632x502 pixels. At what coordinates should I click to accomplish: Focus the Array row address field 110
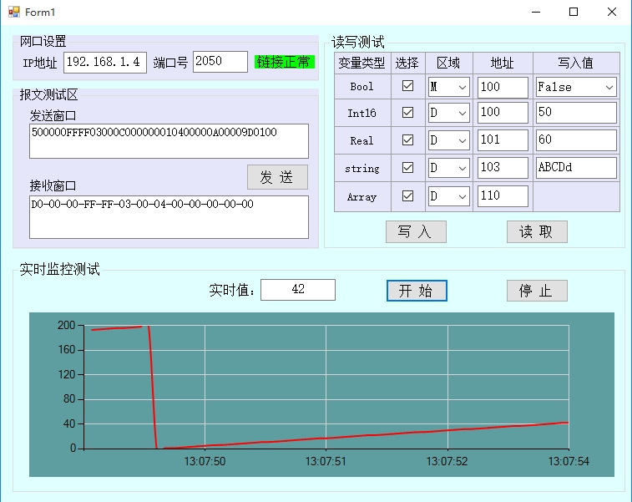click(503, 196)
